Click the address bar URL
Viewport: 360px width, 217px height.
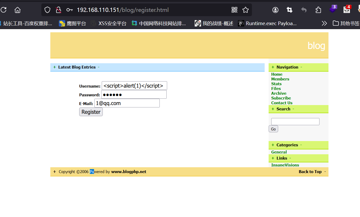click(x=123, y=10)
